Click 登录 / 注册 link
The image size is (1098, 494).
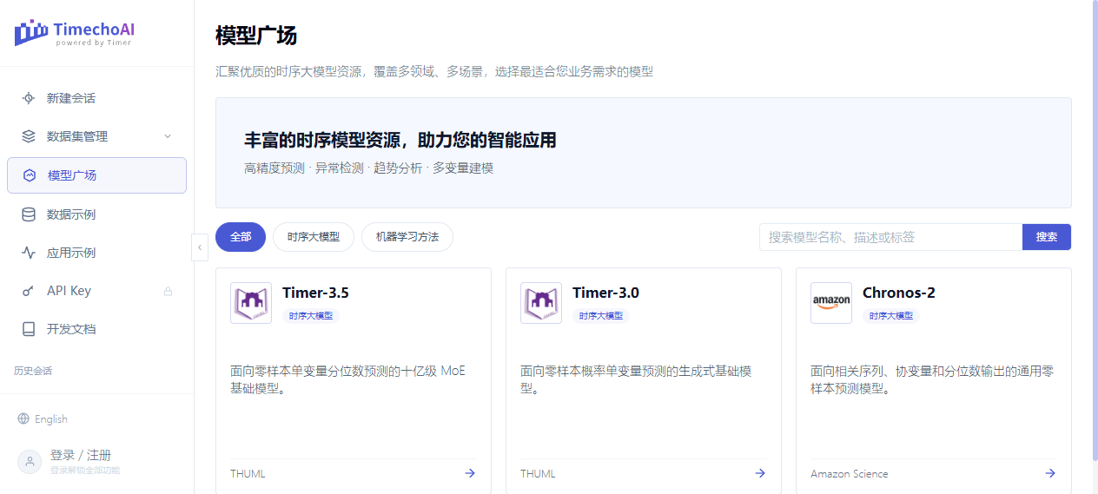point(81,455)
